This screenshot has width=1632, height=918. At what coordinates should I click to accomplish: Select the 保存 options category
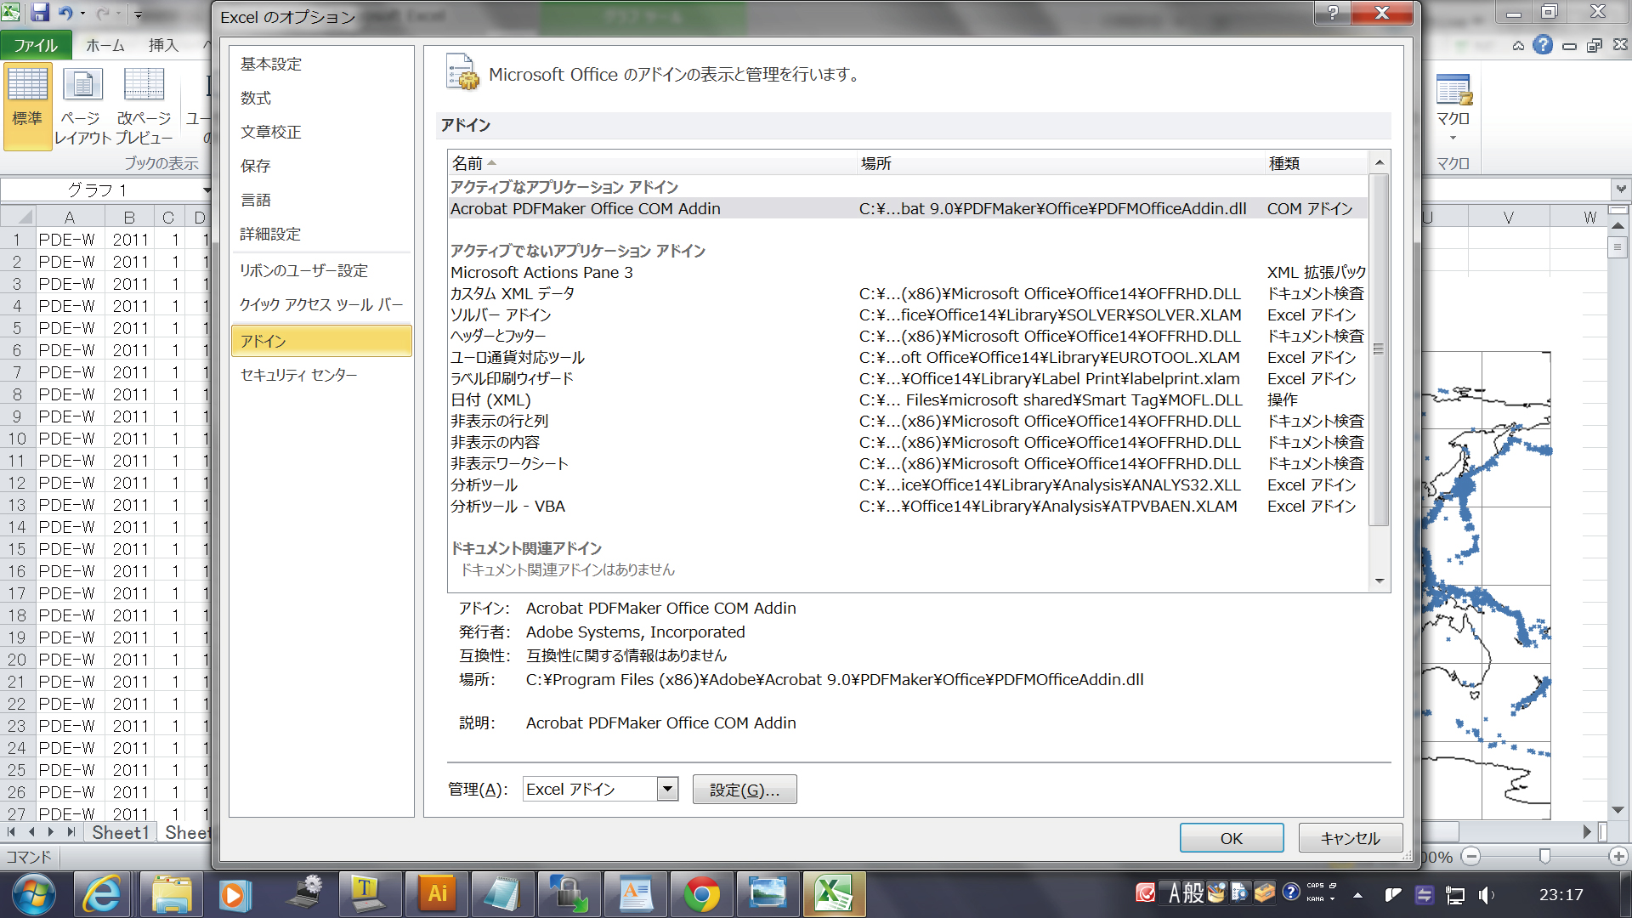256,166
